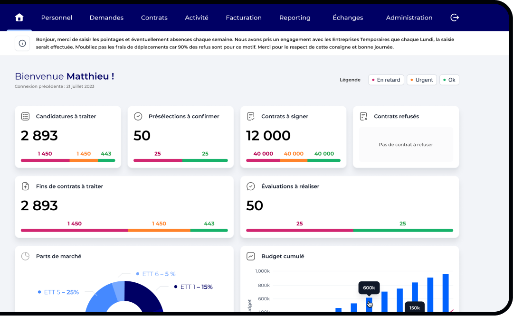The image size is (513, 316).
Task: Open the Administration menu
Action: tap(409, 18)
